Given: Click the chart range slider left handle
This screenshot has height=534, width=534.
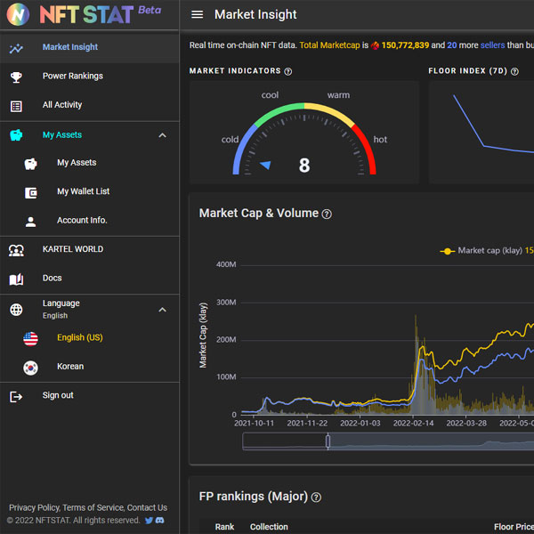Looking at the screenshot, I should (x=328, y=441).
